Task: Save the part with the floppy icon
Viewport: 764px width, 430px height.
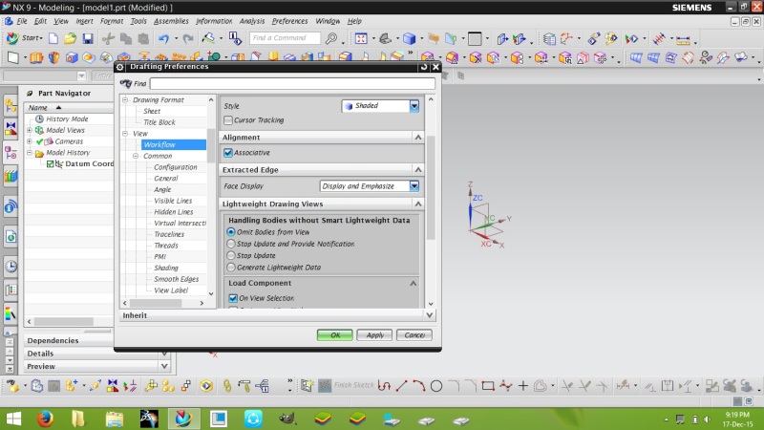Action: coord(88,38)
